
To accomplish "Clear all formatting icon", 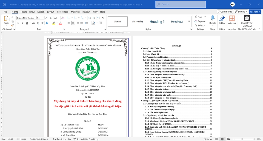I will 63,18.
